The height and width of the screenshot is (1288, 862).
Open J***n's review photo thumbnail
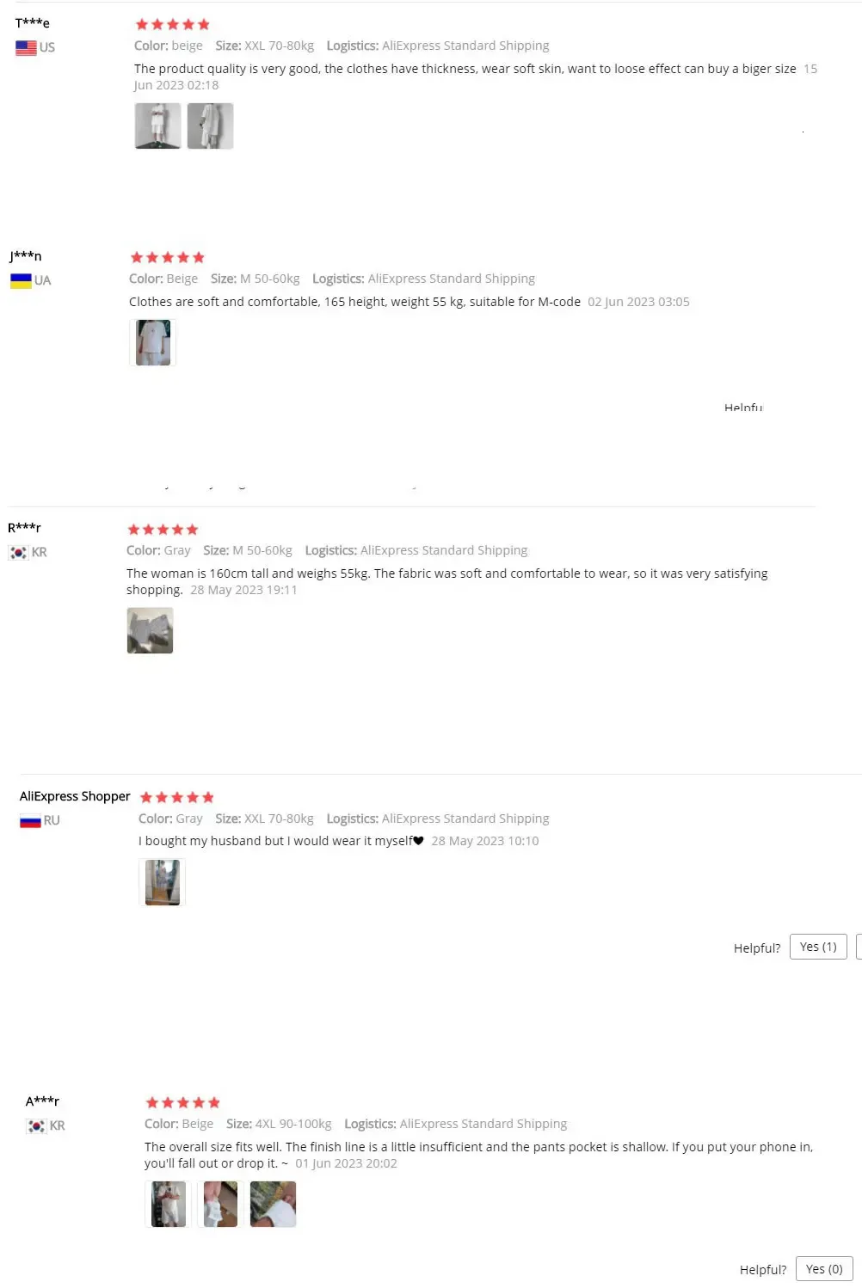(153, 343)
